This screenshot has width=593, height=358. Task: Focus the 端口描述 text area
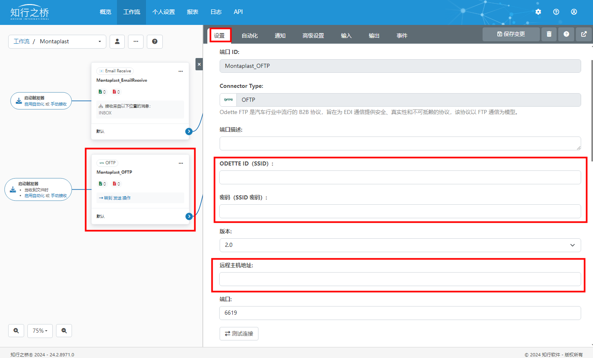point(400,143)
